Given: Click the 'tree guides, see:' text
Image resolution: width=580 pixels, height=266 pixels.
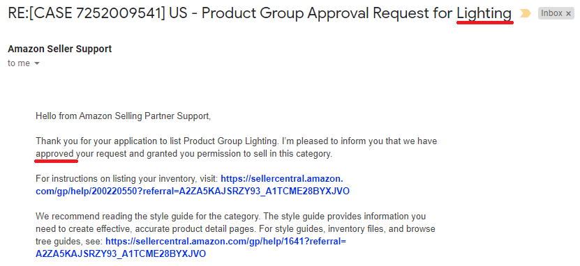Looking at the screenshot, I should (70, 242).
